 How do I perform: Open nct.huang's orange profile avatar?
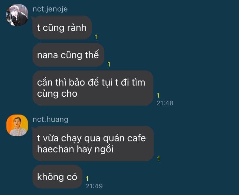pos(17,125)
